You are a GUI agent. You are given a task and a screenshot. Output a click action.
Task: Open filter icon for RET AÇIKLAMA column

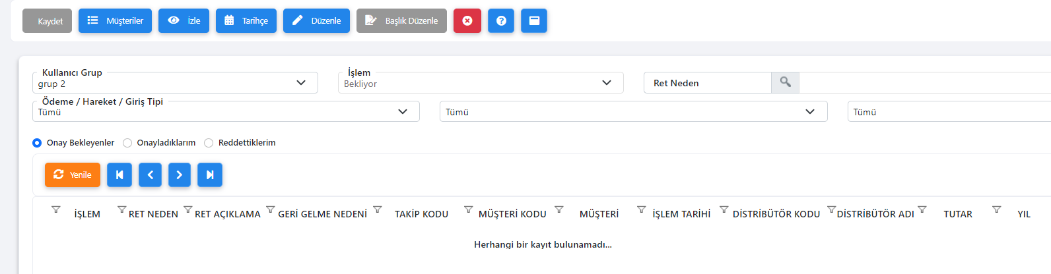[x=188, y=209]
